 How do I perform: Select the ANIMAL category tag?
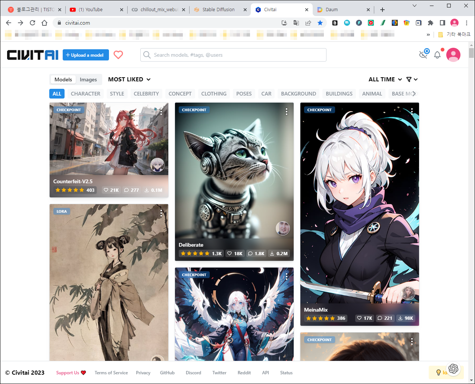[x=372, y=94]
